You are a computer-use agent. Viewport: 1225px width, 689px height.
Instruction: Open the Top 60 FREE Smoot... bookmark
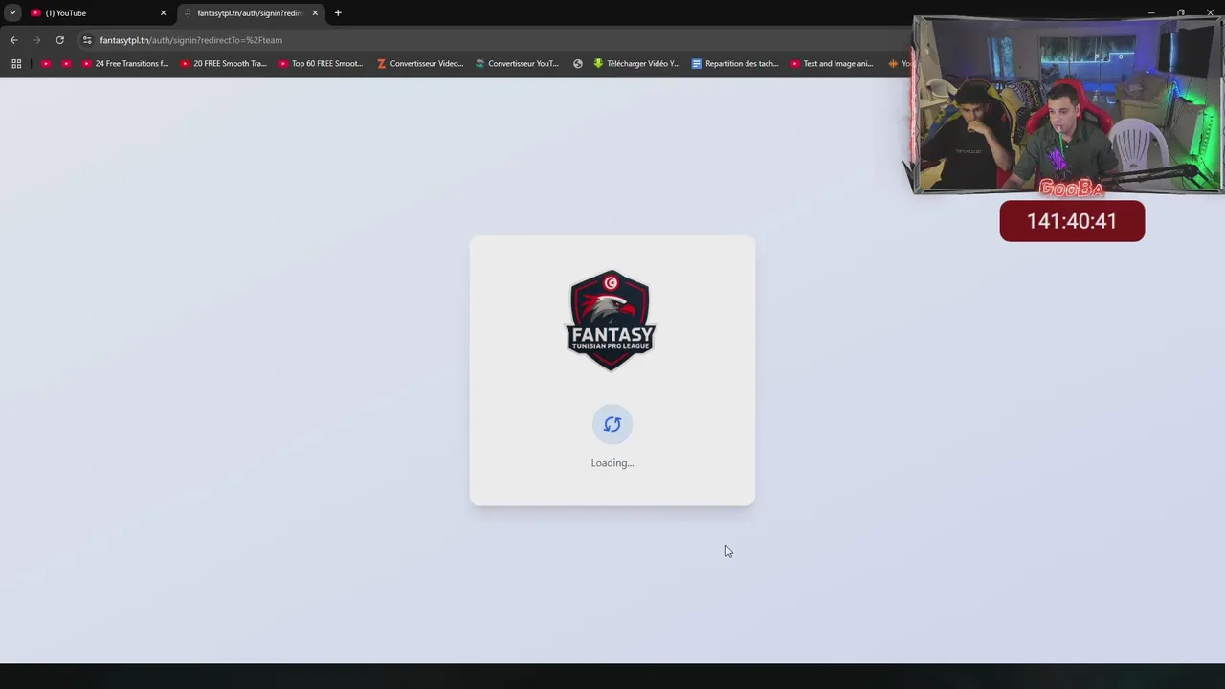[322, 64]
